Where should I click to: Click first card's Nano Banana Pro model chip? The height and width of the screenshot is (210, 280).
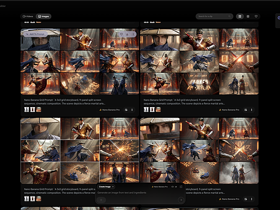[109, 110]
